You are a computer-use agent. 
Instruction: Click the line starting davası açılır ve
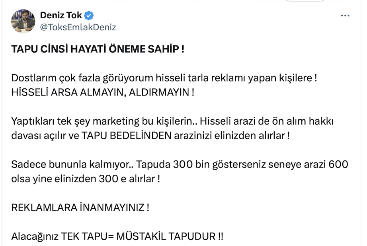click(x=150, y=135)
